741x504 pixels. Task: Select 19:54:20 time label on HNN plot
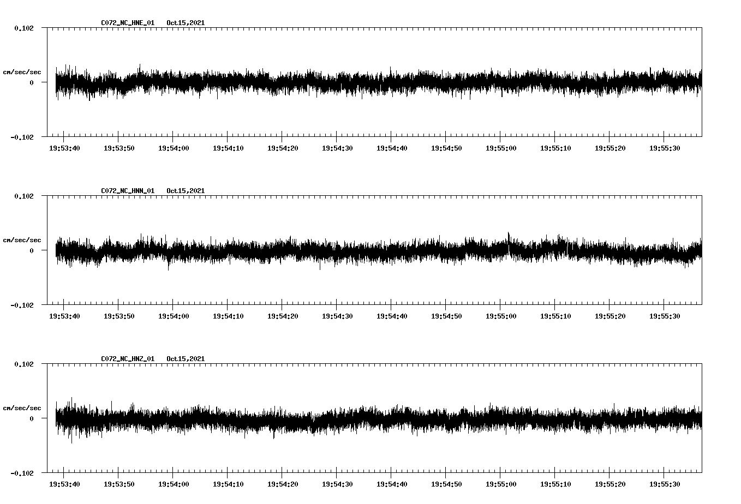[x=283, y=316]
